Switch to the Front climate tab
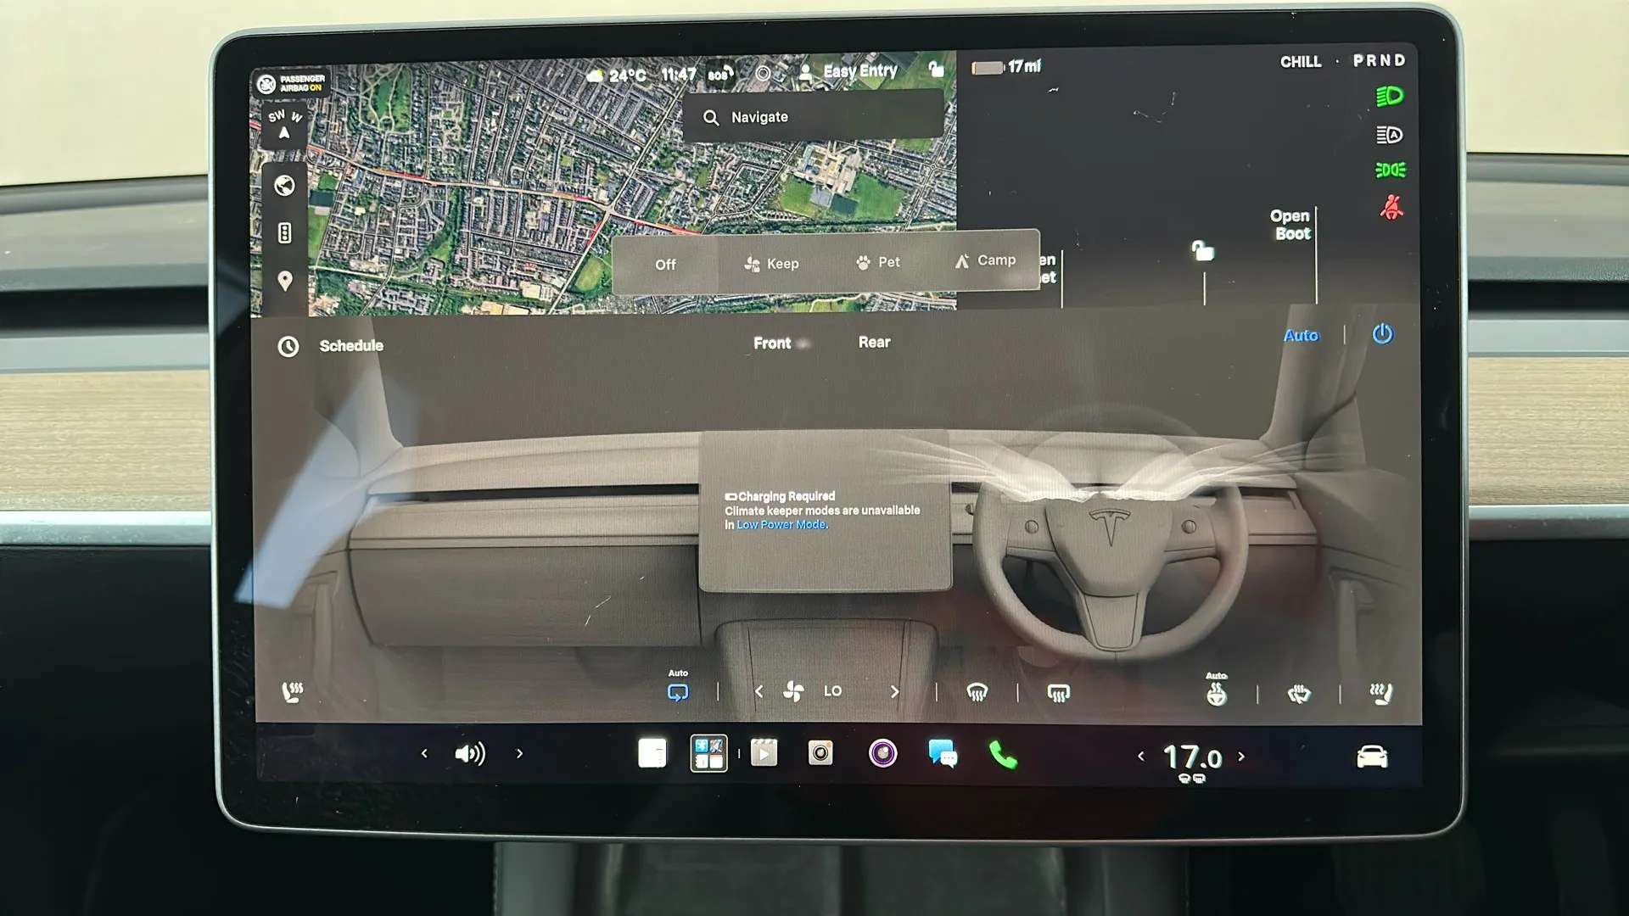This screenshot has width=1629, height=916. pyautogui.click(x=772, y=343)
